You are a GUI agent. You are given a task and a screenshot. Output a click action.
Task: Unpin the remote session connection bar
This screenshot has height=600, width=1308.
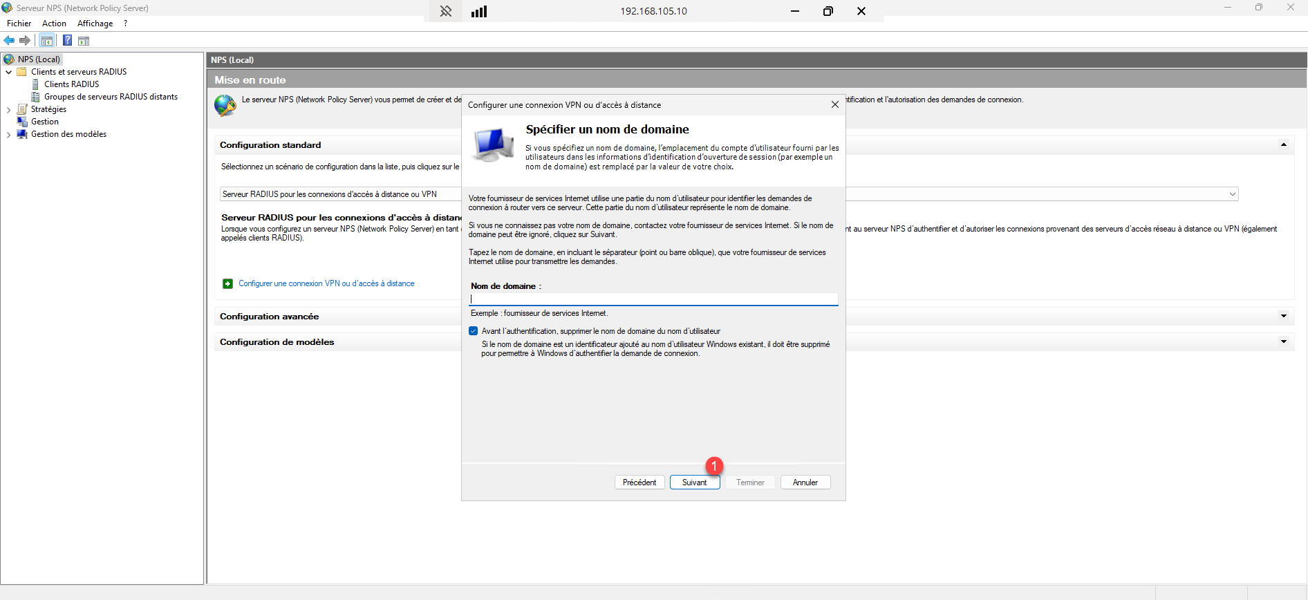(x=446, y=11)
